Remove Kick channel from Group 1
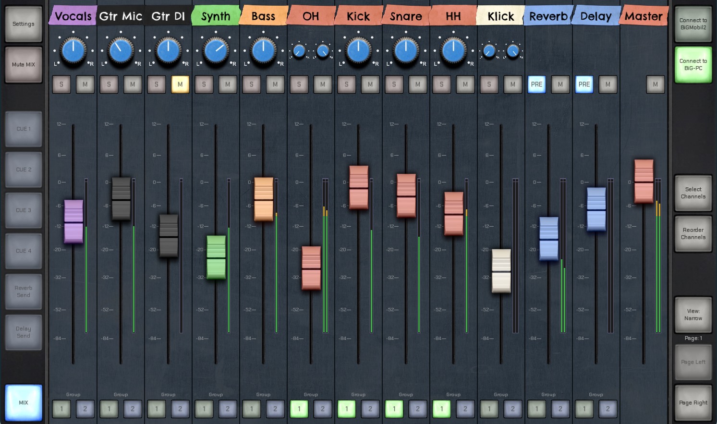Viewport: 717px width, 424px height. (346, 409)
